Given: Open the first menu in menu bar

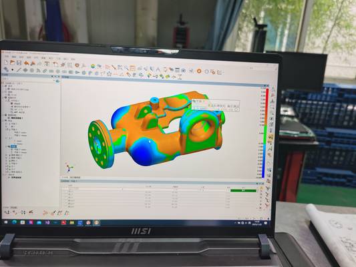Looking at the screenshot, I should point(7,56).
